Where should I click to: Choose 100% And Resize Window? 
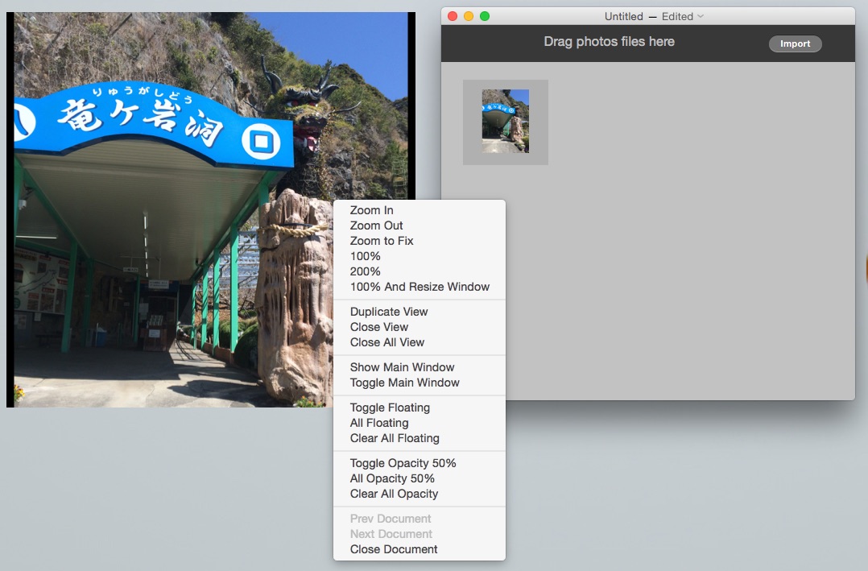[419, 287]
